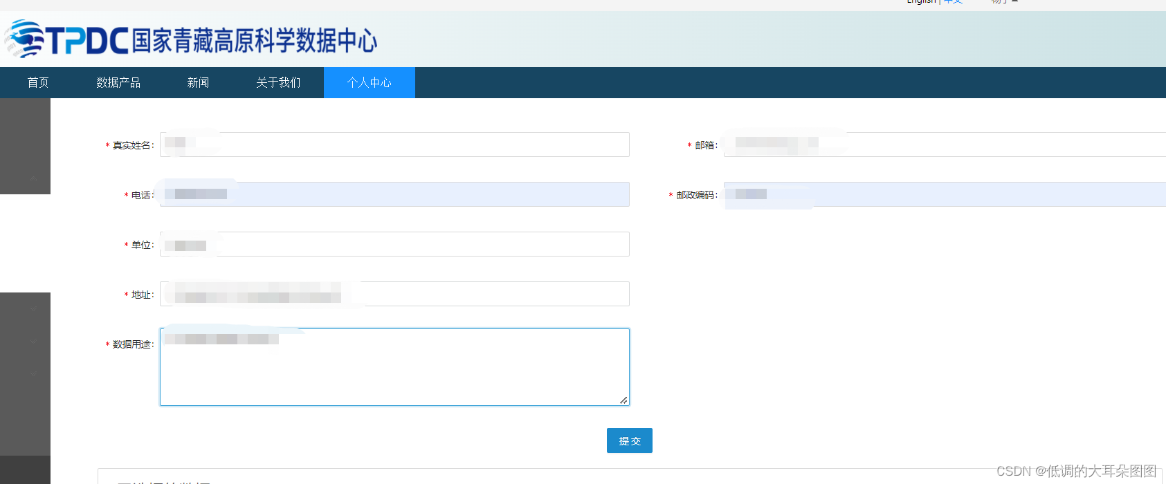Click the 国家青藏高原科学数据中心 title text
Viewport: 1166px width, 484px height.
coord(255,41)
